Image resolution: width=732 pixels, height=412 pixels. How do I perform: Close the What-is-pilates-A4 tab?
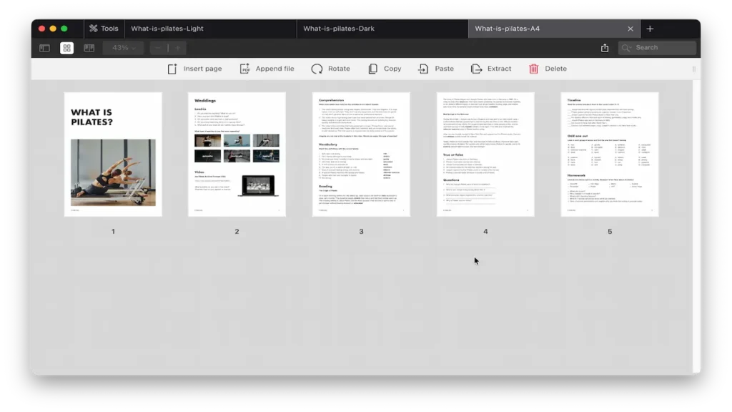pyautogui.click(x=630, y=29)
